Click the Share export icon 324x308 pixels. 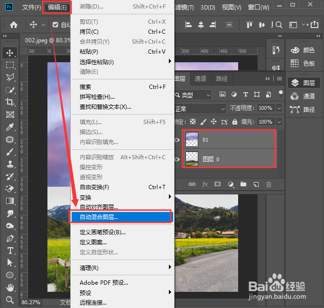(x=315, y=25)
